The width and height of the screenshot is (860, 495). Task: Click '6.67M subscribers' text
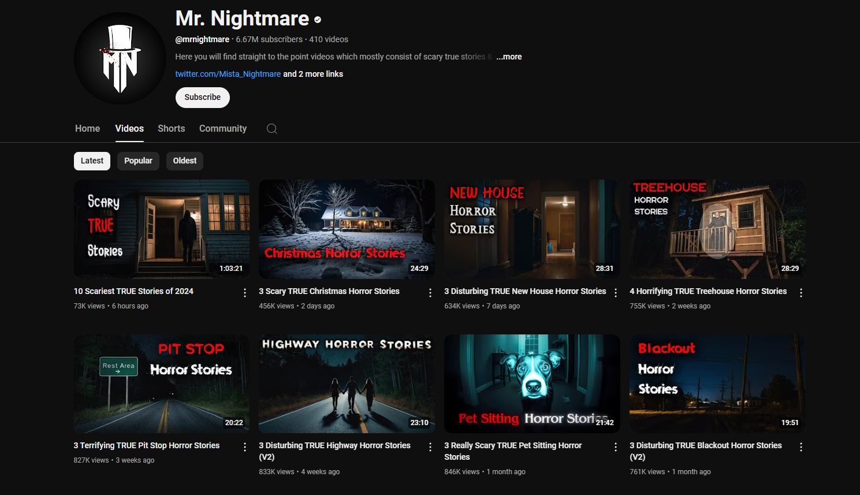[269, 39]
